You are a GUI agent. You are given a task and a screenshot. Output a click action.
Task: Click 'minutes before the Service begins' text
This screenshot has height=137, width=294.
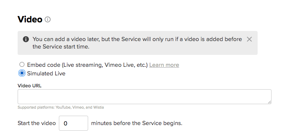pos(136,123)
